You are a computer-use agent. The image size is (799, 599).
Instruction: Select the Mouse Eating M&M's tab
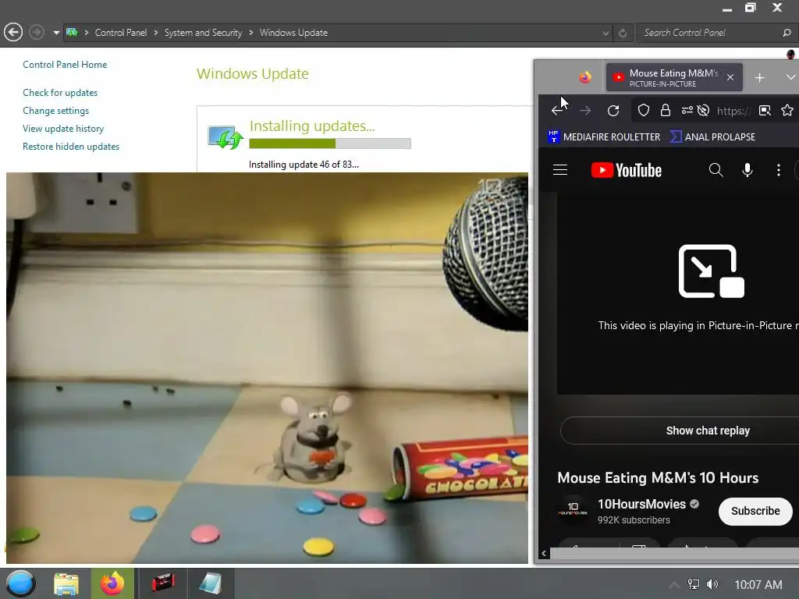tap(673, 77)
